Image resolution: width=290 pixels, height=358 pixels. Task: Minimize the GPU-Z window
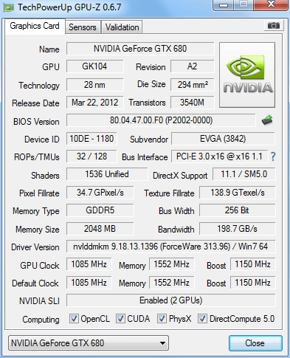point(224,5)
